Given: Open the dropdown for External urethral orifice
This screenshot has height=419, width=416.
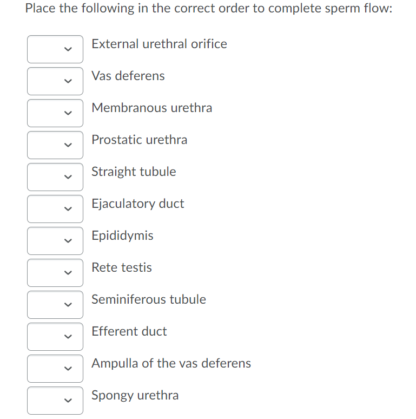Looking at the screenshot, I should point(55,49).
